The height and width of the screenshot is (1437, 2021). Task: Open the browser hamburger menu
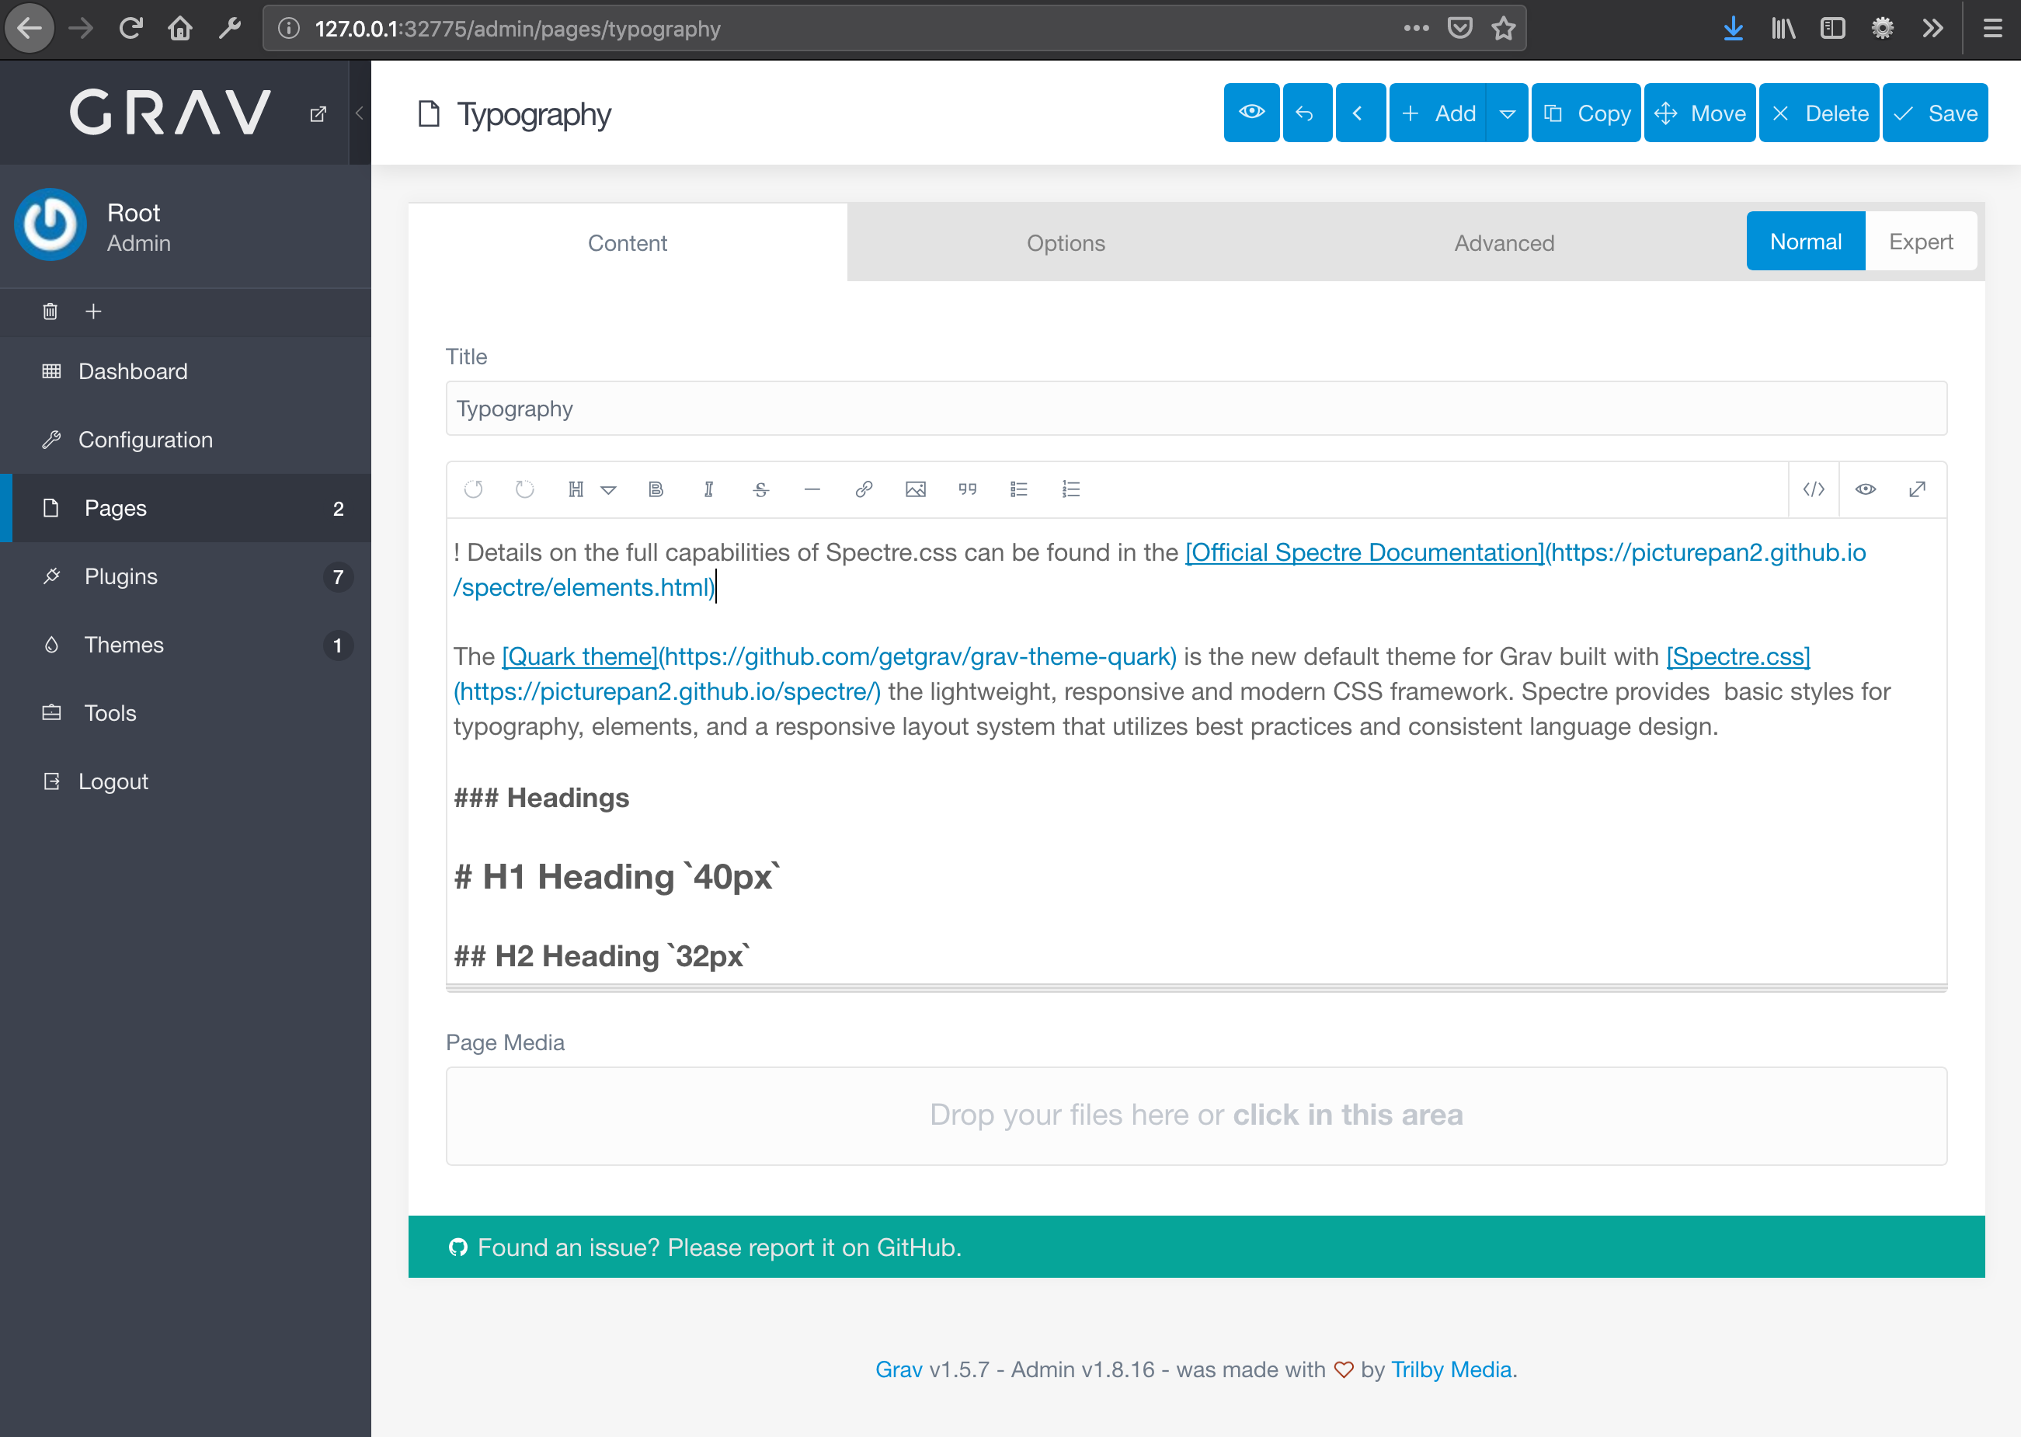(x=1993, y=28)
